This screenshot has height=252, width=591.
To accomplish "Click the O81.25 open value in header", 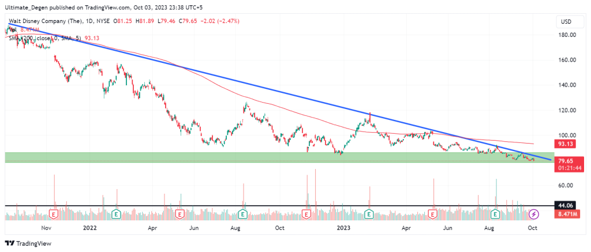I will pos(124,21).
